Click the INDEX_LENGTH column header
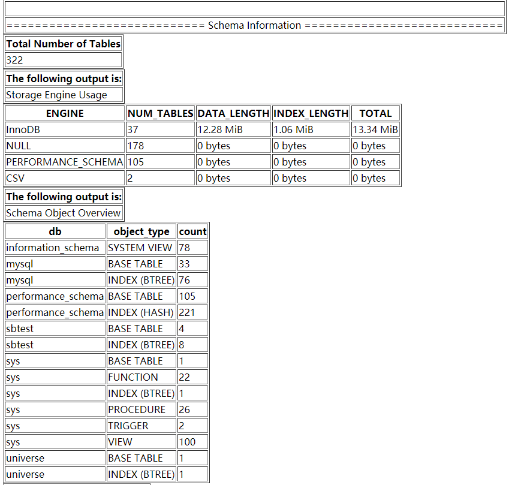The image size is (509, 485). tap(311, 113)
